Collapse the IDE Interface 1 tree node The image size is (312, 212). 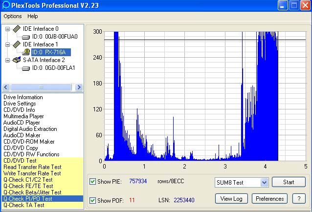(7, 44)
